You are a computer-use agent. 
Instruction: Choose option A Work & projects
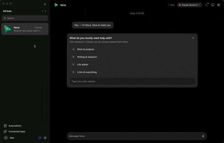tap(132, 49)
